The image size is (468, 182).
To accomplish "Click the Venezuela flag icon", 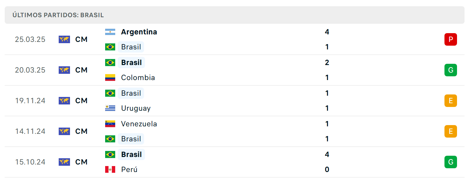I will coord(110,124).
